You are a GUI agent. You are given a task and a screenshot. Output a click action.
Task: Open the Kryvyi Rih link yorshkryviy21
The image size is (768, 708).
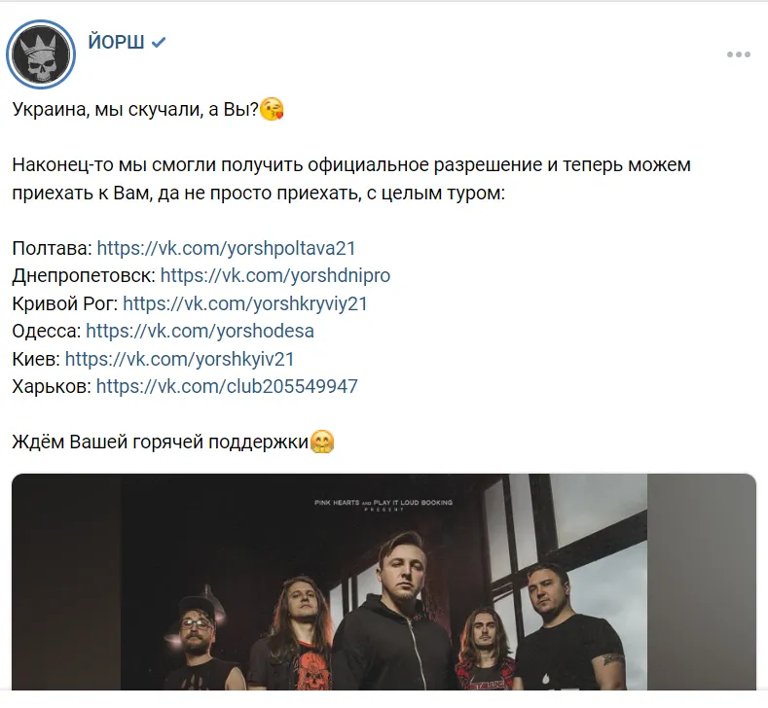(x=245, y=303)
